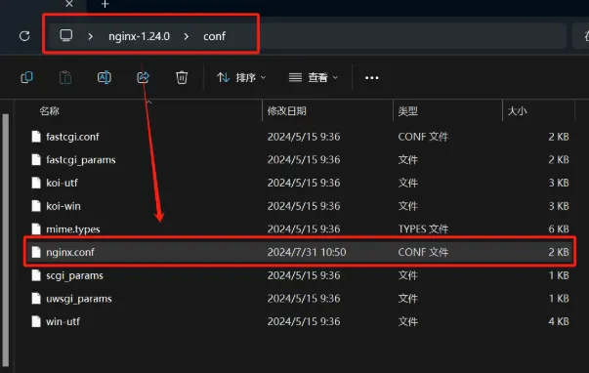Close the current tab

tap(69, 4)
